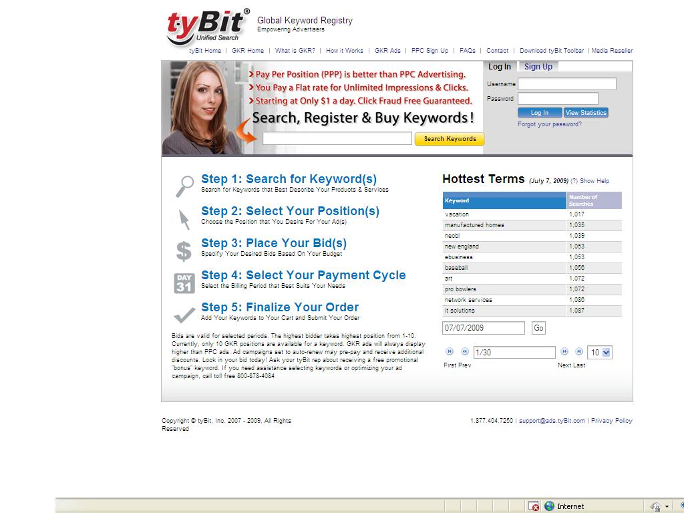The height and width of the screenshot is (513, 684).
Task: Switch to the Sign Up tab
Action: tap(538, 67)
